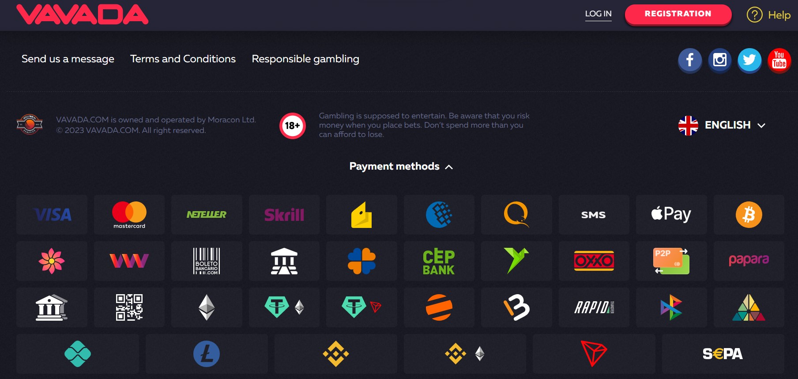The image size is (798, 379).
Task: Open Terms and Conditions page
Action: [183, 59]
